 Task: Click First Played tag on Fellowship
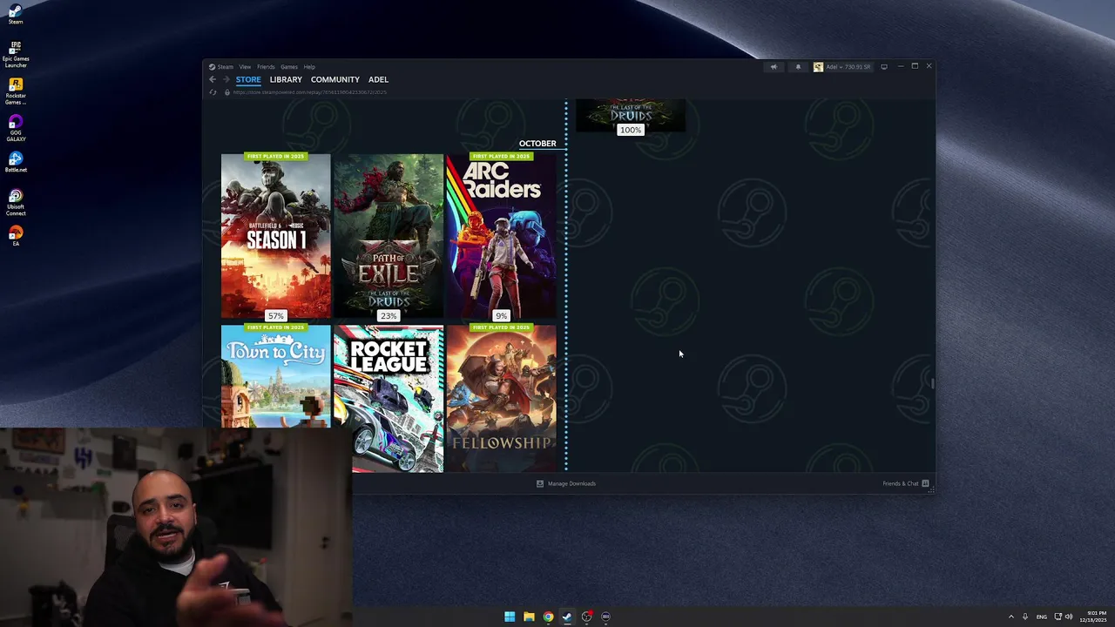coord(501,327)
